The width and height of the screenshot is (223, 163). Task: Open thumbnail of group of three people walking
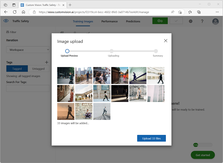pyautogui.click(x=102, y=75)
